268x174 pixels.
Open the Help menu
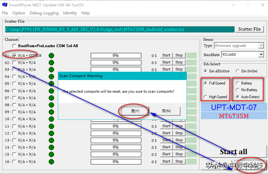pyautogui.click(x=85, y=13)
